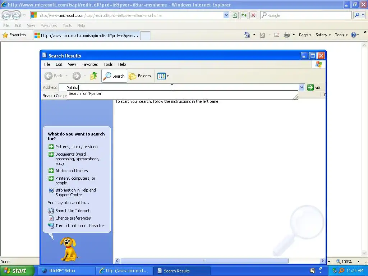Click the Forward arrow in Search Results window
Screen dimensions: 368x276
77,76
